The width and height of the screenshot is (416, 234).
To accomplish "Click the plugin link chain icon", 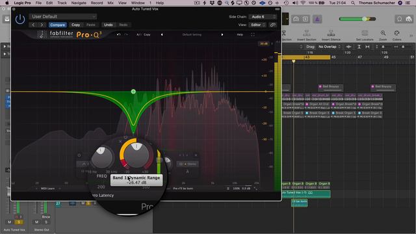I will coord(273,25).
